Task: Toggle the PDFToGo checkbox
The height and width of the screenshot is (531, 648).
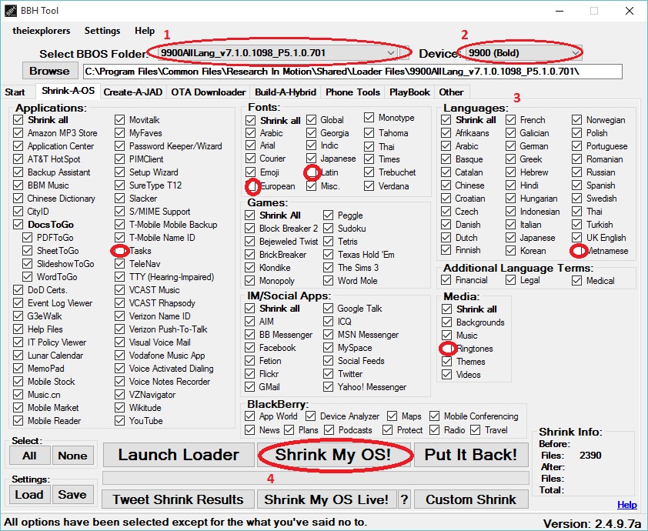Action: 27,238
